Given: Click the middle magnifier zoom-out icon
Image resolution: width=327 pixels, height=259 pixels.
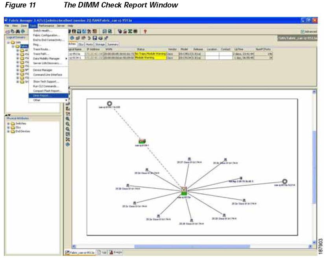Looking at the screenshot, I should pyautogui.click(x=68, y=124).
